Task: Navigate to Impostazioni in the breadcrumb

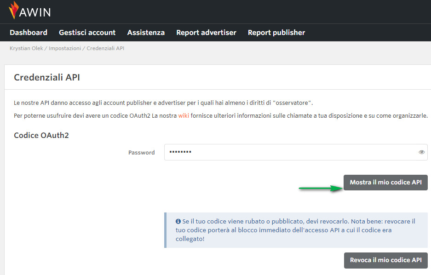Action: [65, 48]
